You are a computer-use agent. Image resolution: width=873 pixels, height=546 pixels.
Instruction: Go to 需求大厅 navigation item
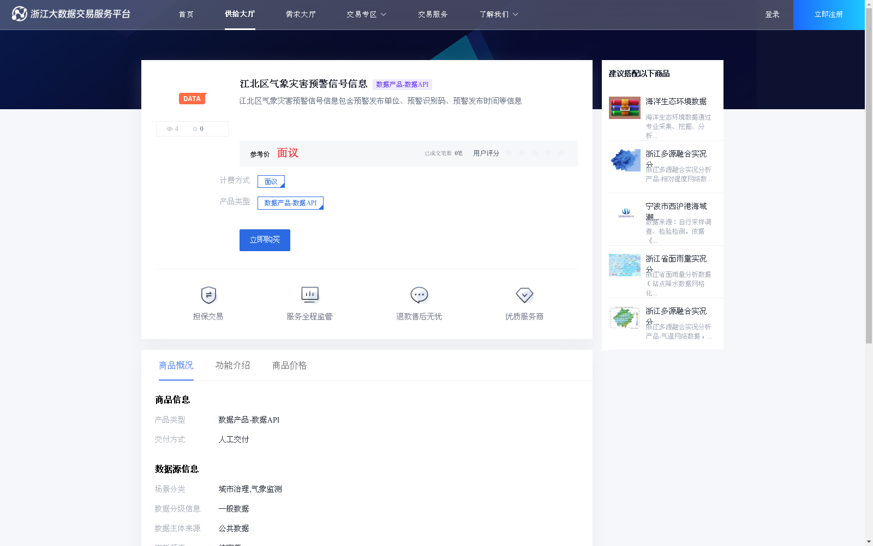coord(301,15)
